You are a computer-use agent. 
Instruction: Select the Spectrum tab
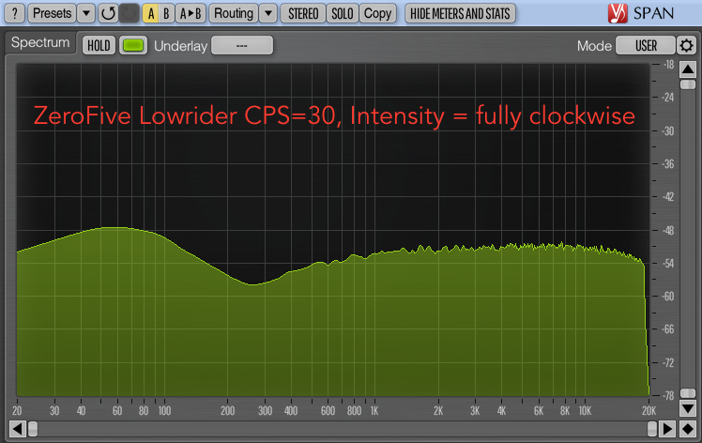pyautogui.click(x=40, y=42)
